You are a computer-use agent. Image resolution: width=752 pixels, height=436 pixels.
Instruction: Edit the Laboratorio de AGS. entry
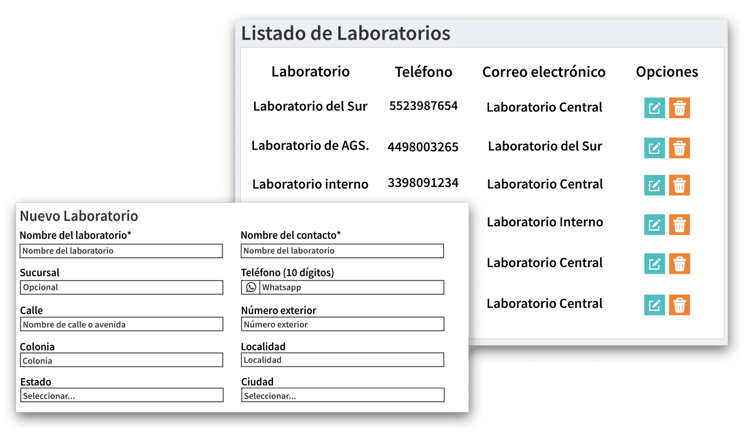pyautogui.click(x=654, y=148)
